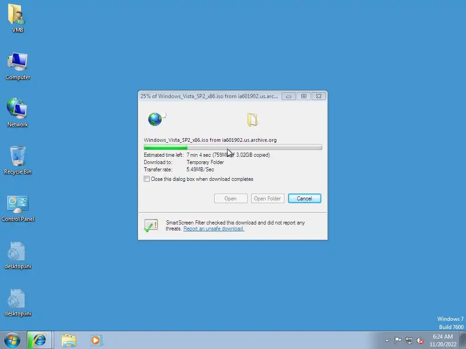Launch Windows Media Player from taskbar
The width and height of the screenshot is (466, 349).
96,340
